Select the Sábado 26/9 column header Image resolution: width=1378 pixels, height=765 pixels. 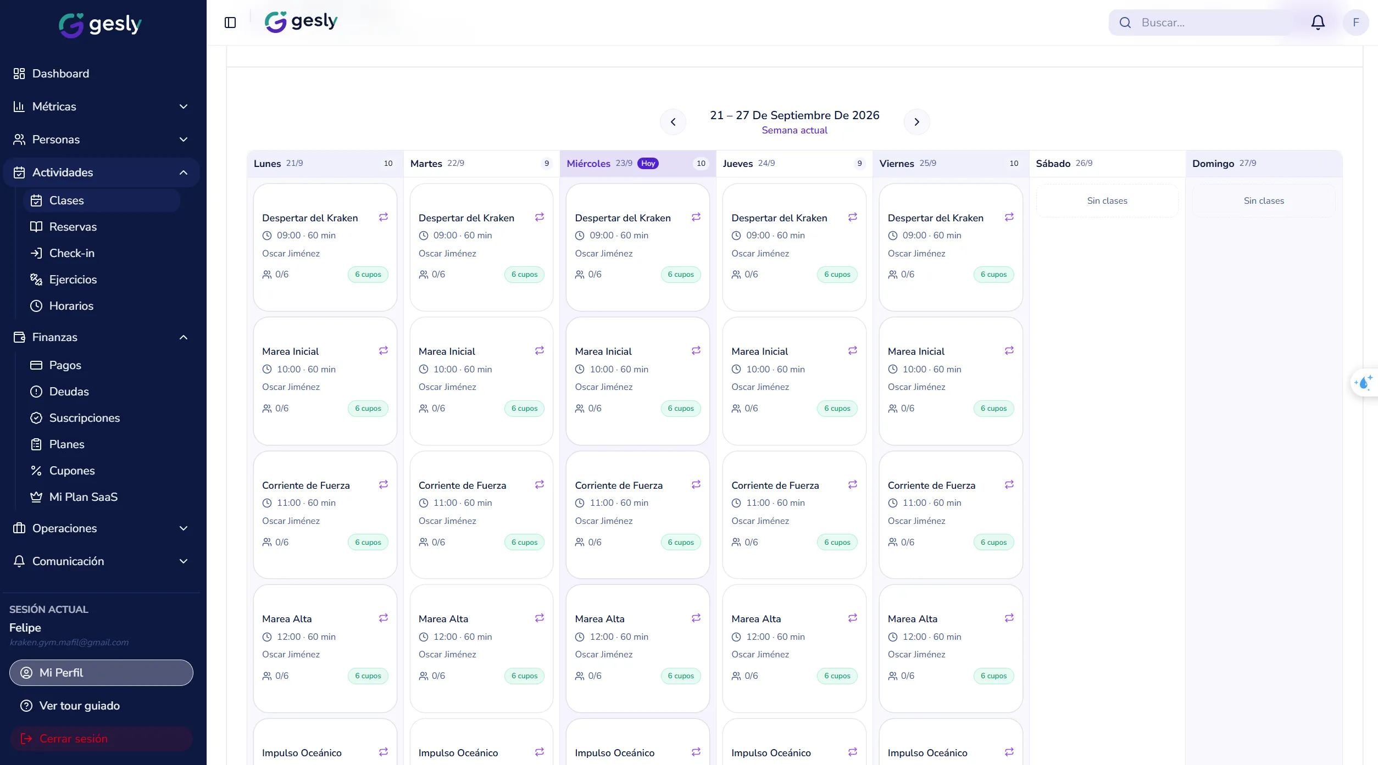[x=1107, y=164]
